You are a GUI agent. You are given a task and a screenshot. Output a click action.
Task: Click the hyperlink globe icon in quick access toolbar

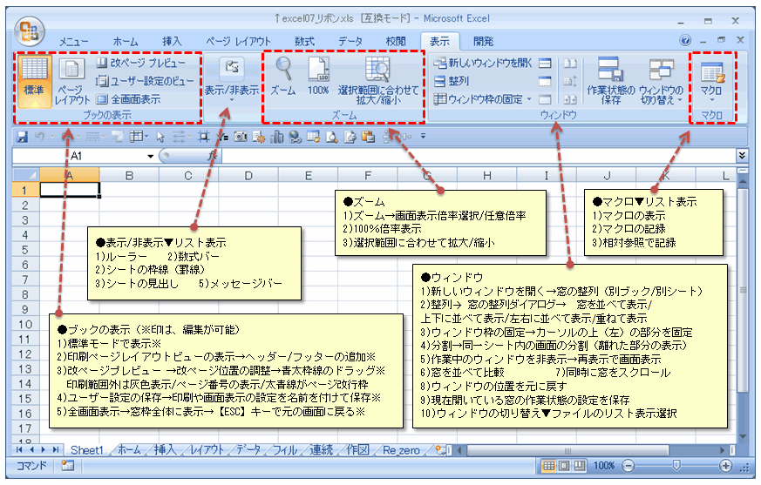pyautogui.click(x=296, y=138)
